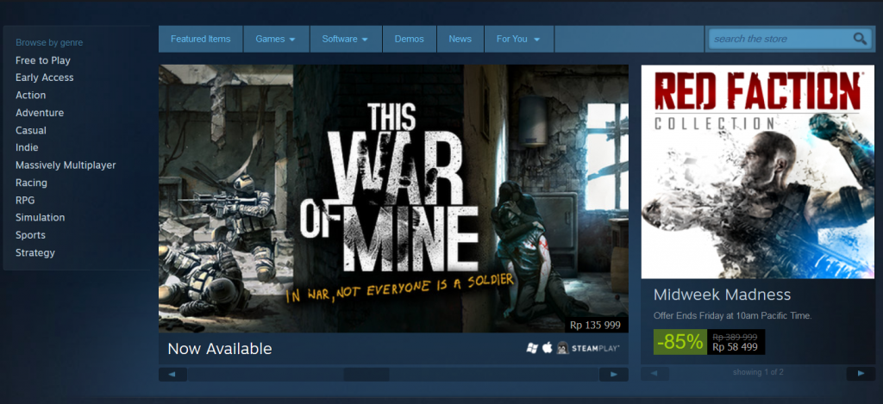Image resolution: width=883 pixels, height=404 pixels.
Task: Click the Offer Ends Friday text
Action: [732, 315]
